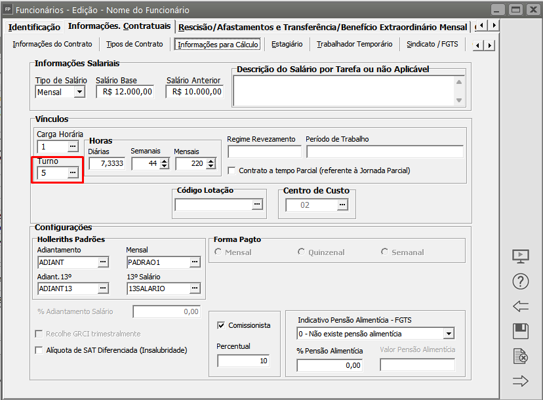Open the Mensal hollerith PADRAO1 lookup
Image resolution: width=543 pixels, height=400 pixels.
coord(195,262)
